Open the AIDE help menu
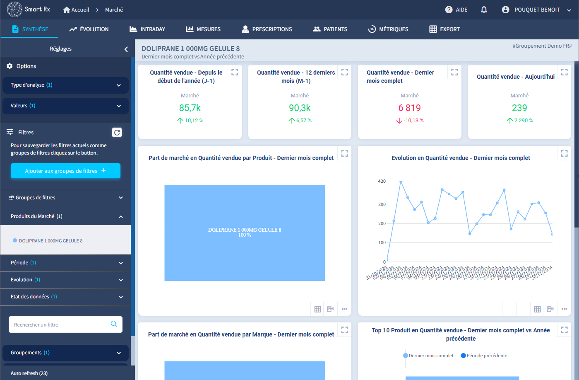The width and height of the screenshot is (579, 380). point(456,10)
